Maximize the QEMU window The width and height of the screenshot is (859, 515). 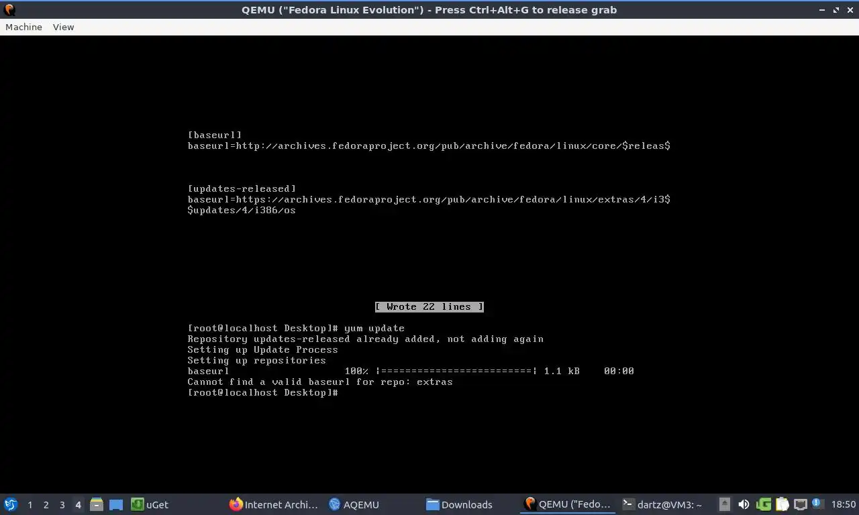836,9
